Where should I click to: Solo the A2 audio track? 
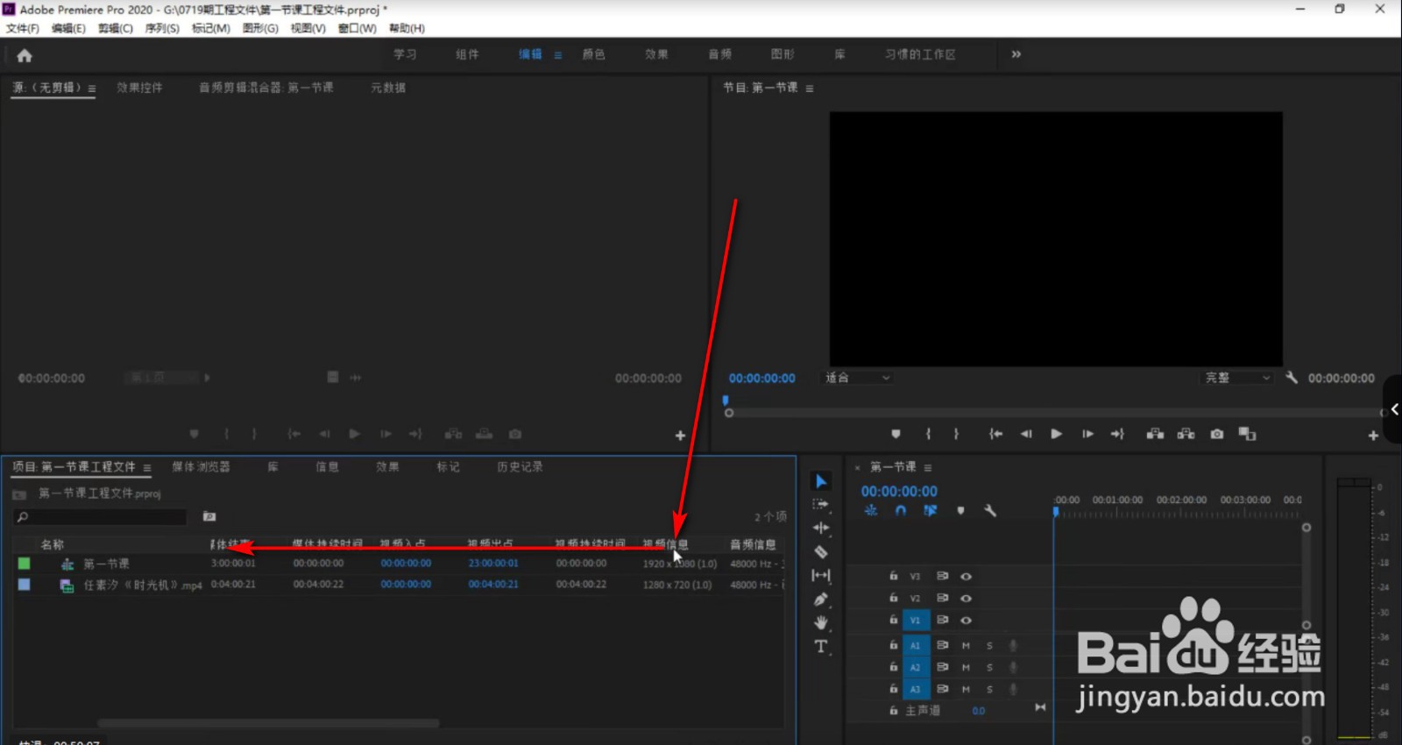click(x=989, y=667)
